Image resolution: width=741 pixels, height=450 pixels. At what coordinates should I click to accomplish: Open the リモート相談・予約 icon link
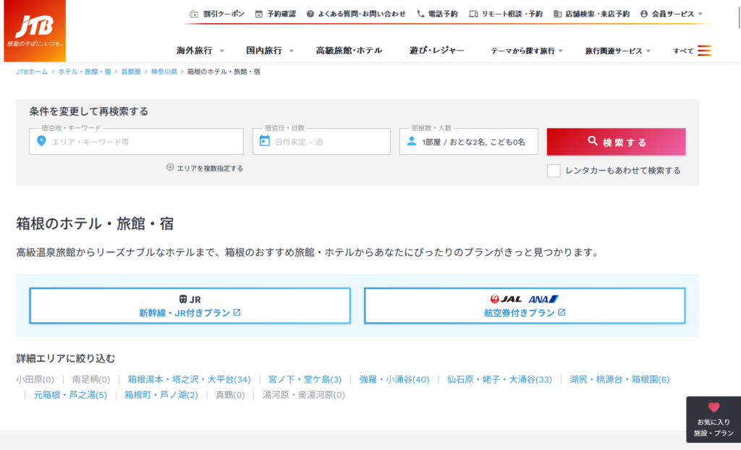coord(473,14)
